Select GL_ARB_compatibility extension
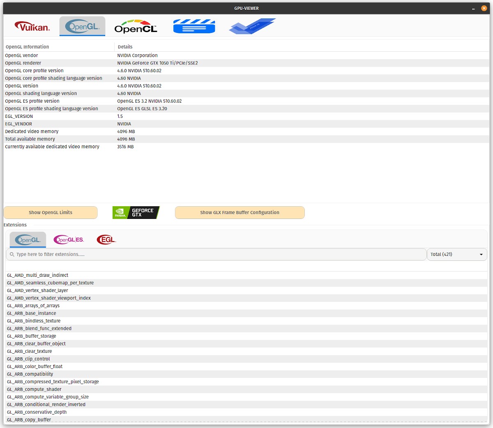 tap(246, 374)
